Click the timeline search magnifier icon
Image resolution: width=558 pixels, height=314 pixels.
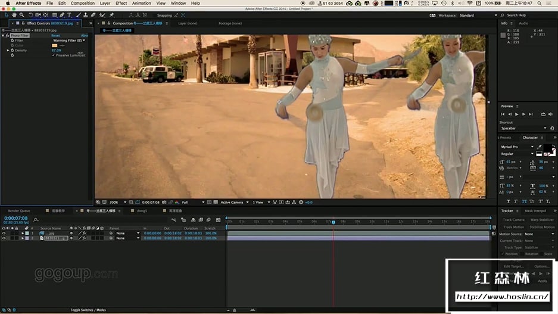click(36, 220)
